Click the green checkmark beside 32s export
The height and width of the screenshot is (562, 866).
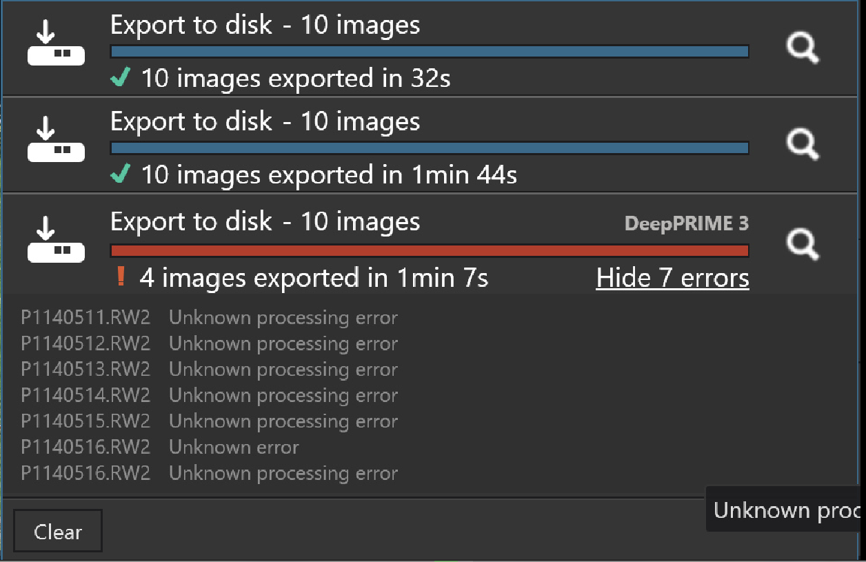121,79
